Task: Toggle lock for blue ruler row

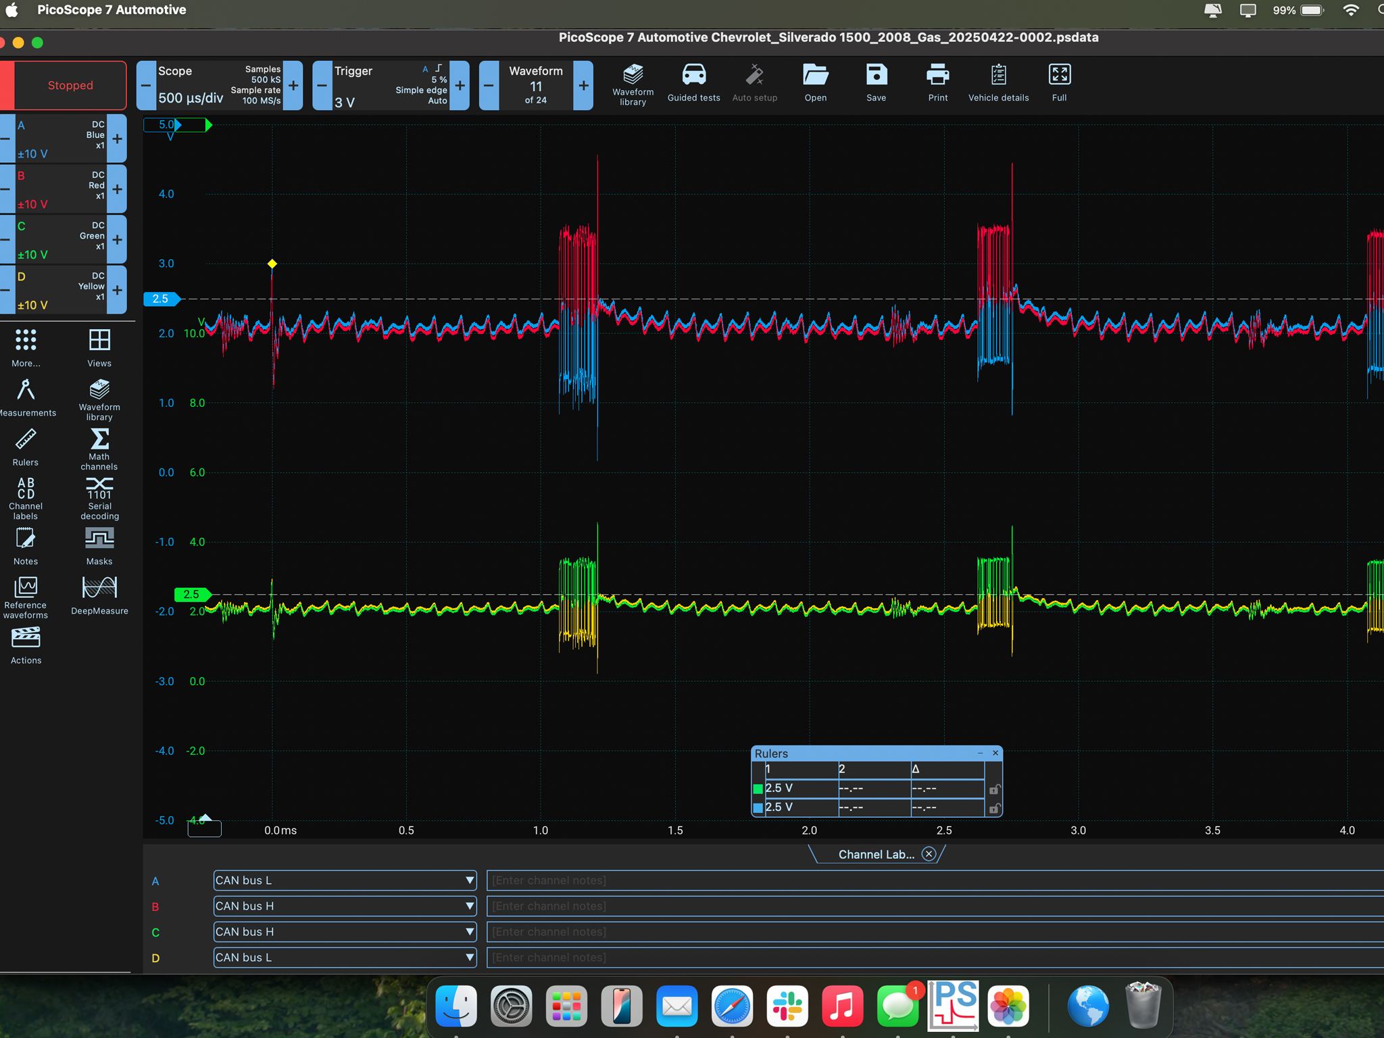Action: pos(994,808)
